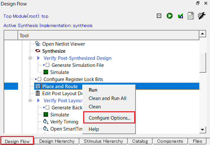Collapse the Verify Post Layout node

pos(31,101)
